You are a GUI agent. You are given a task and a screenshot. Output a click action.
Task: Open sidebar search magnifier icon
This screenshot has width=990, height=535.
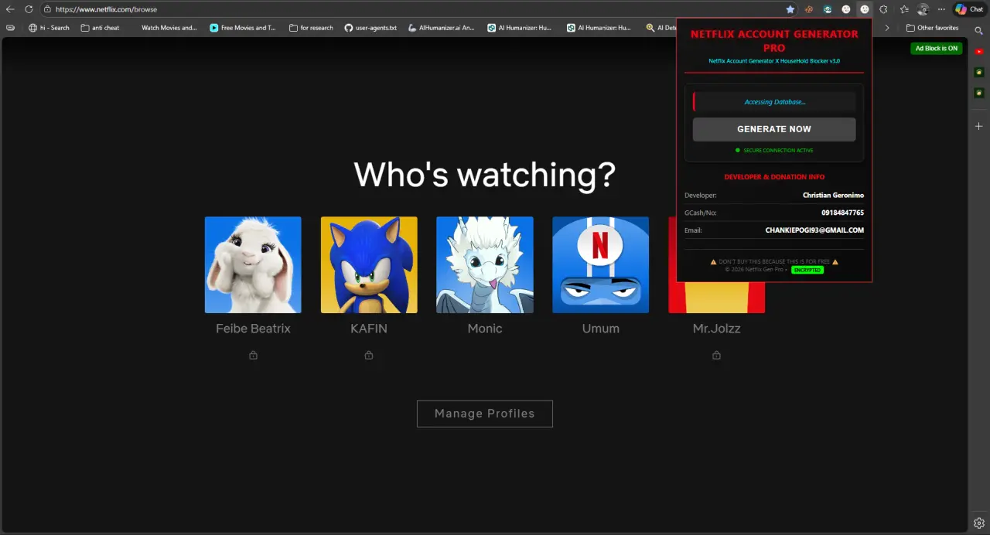click(x=979, y=31)
